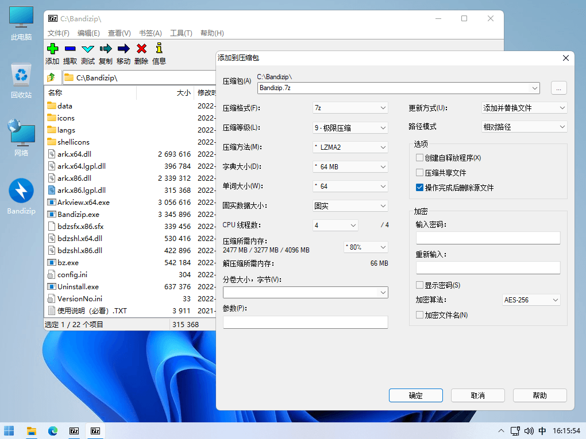The width and height of the screenshot is (586, 439).
Task: Open the 压缩方法 LZMA2 dropdown
Action: (x=350, y=147)
